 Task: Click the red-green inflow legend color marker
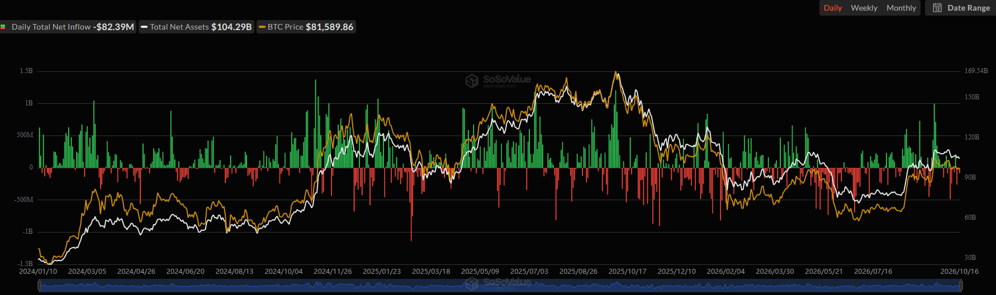[x=3, y=27]
